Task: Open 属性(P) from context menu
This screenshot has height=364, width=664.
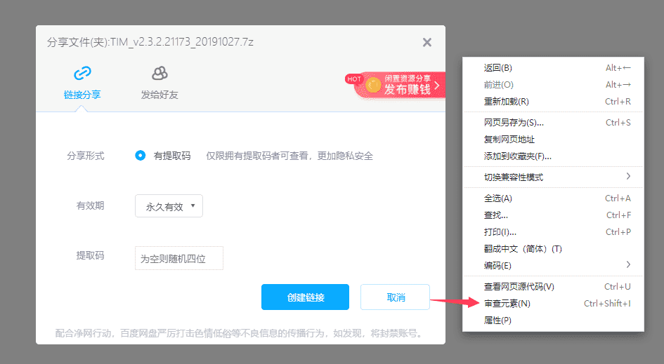Action: tap(553, 321)
